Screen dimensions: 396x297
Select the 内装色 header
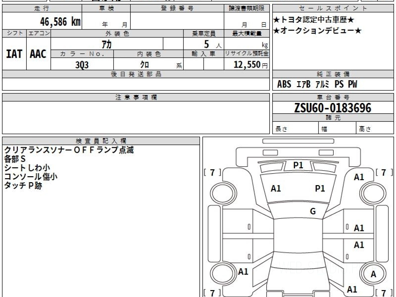(x=148, y=54)
